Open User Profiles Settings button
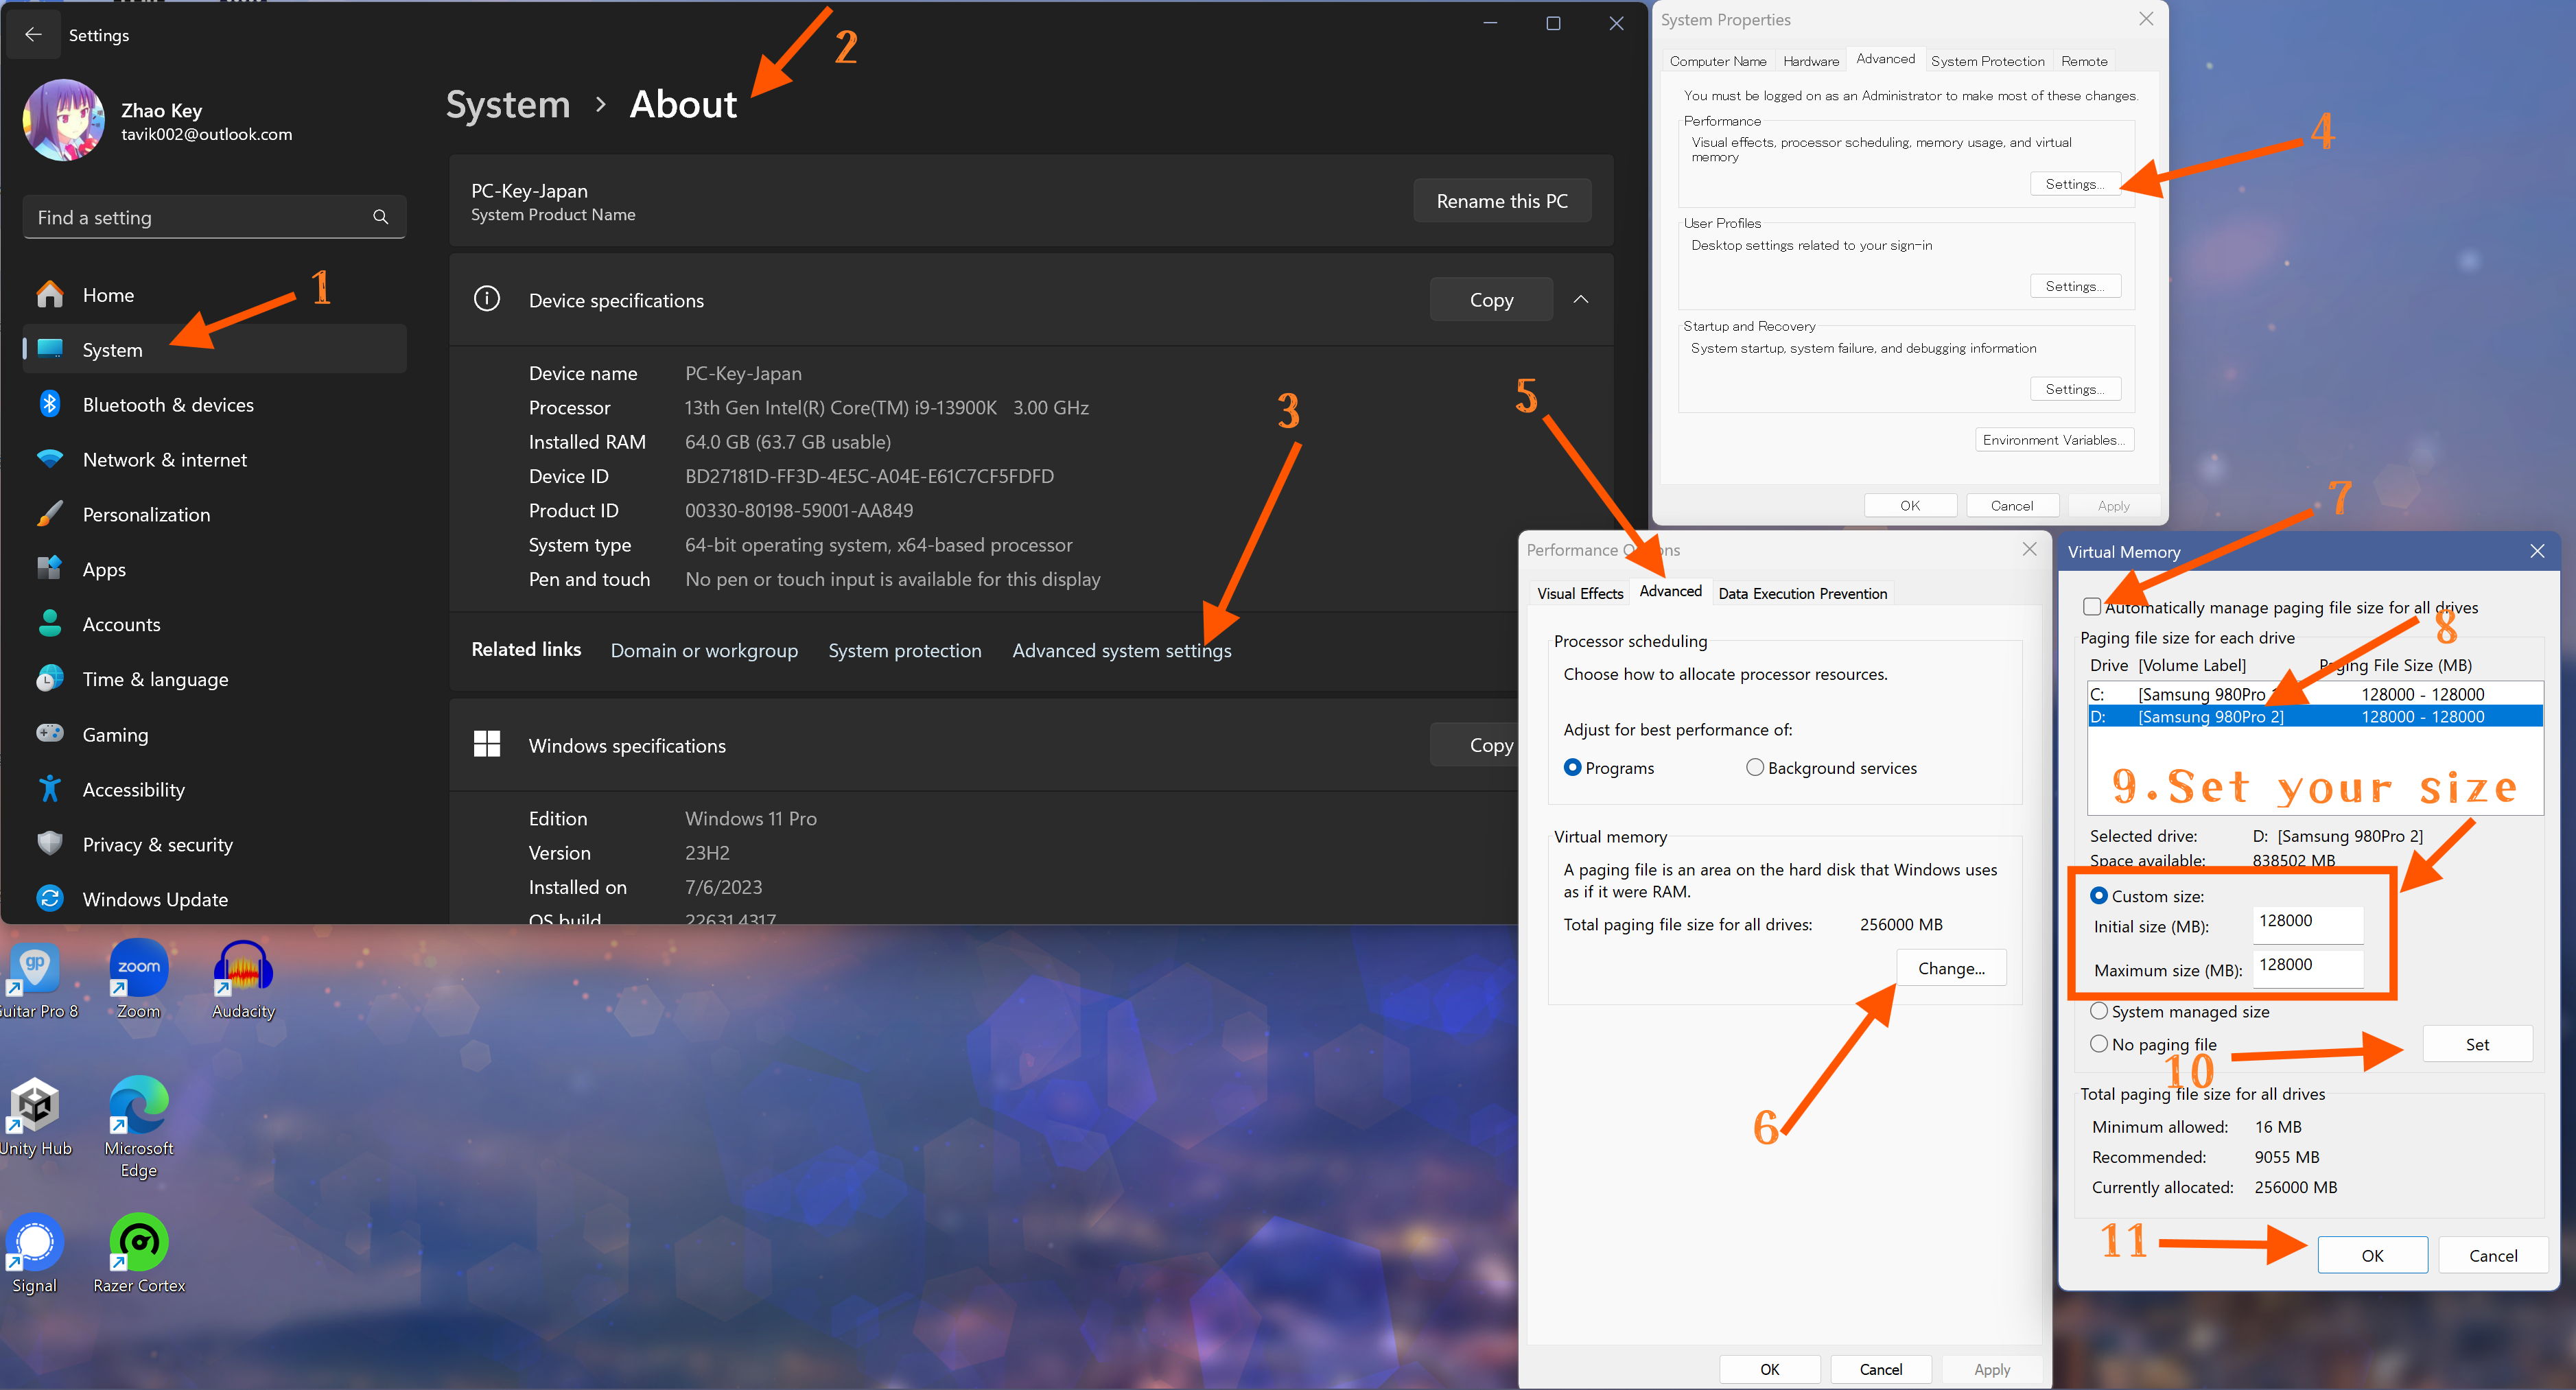The image size is (2576, 1390). coord(2075,286)
